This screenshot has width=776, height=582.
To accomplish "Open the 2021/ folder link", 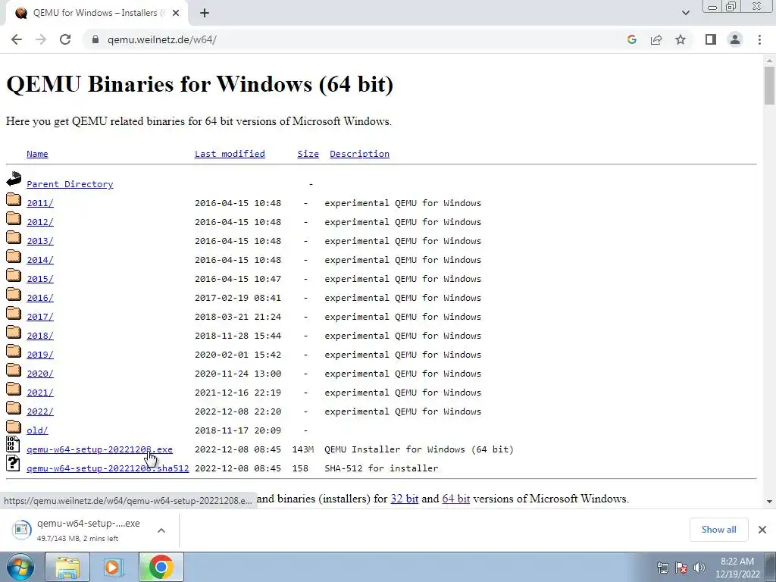I will 40,393.
